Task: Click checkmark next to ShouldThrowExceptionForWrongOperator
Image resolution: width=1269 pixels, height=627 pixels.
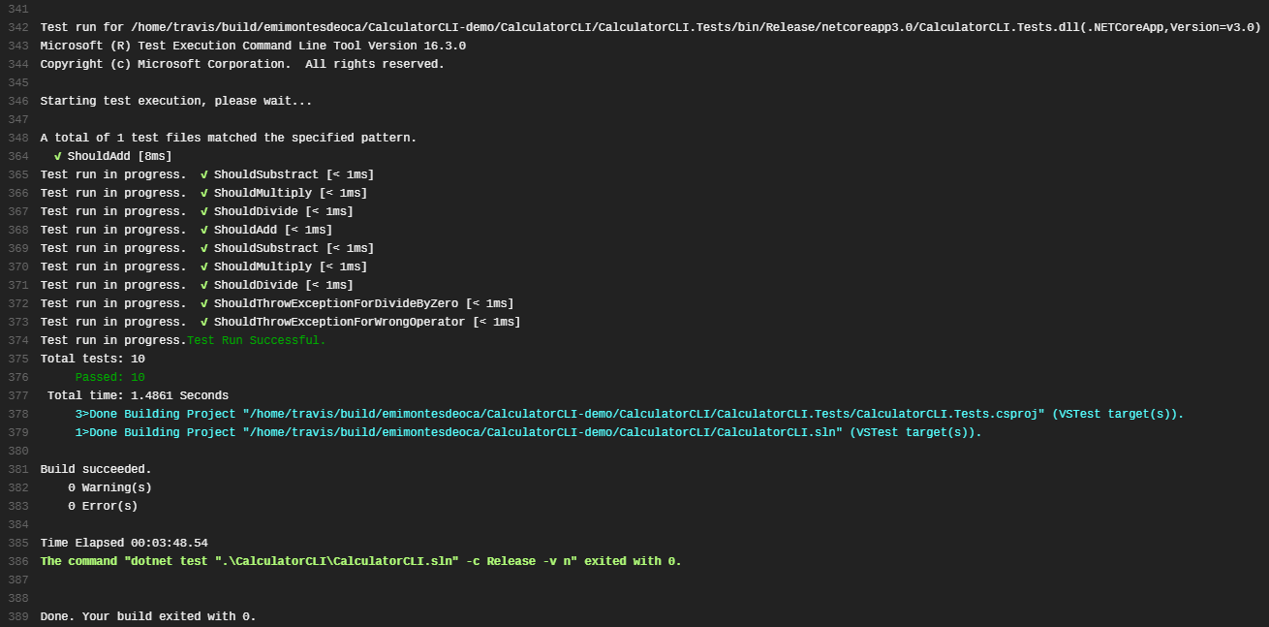Action: click(x=204, y=322)
